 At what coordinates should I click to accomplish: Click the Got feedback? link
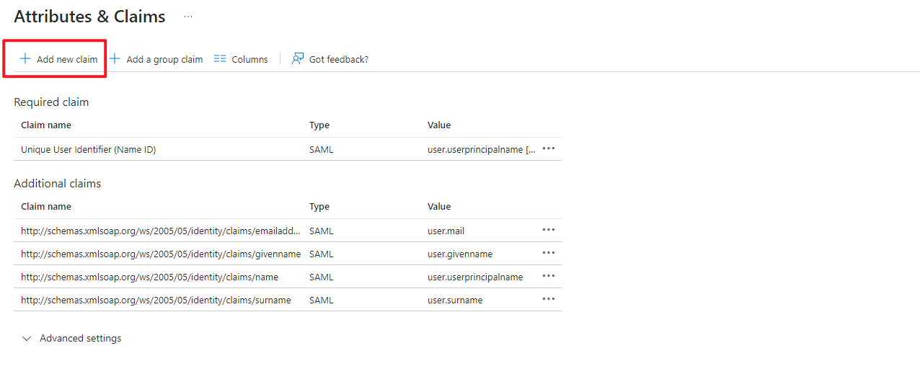coord(338,60)
